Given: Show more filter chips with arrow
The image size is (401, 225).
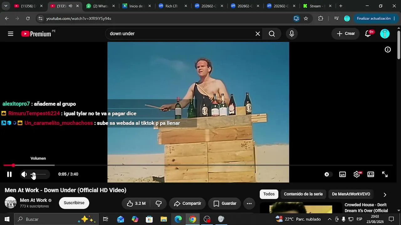Looking at the screenshot, I should click(x=385, y=194).
